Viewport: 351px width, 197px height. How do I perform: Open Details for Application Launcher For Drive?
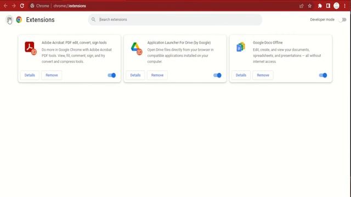pos(135,76)
